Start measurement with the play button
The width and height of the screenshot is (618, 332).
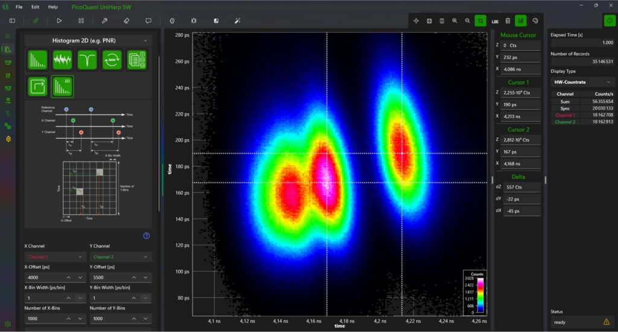click(x=59, y=20)
